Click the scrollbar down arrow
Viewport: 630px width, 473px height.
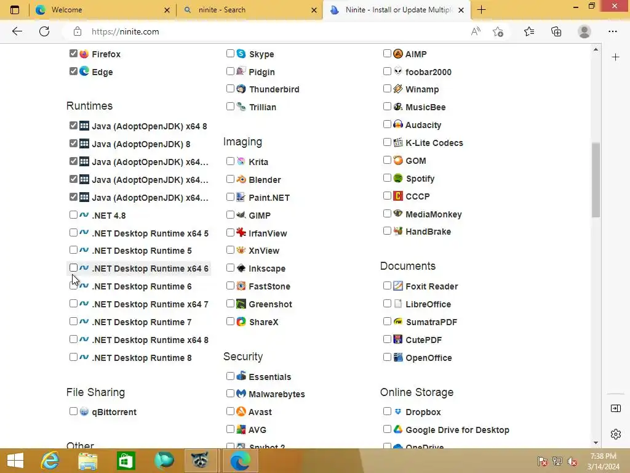click(596, 443)
